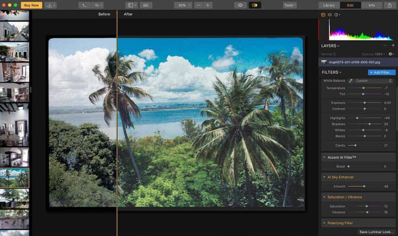The height and width of the screenshot is (236, 398).
Task: Click the share icon in top right
Action: (x=390, y=5)
